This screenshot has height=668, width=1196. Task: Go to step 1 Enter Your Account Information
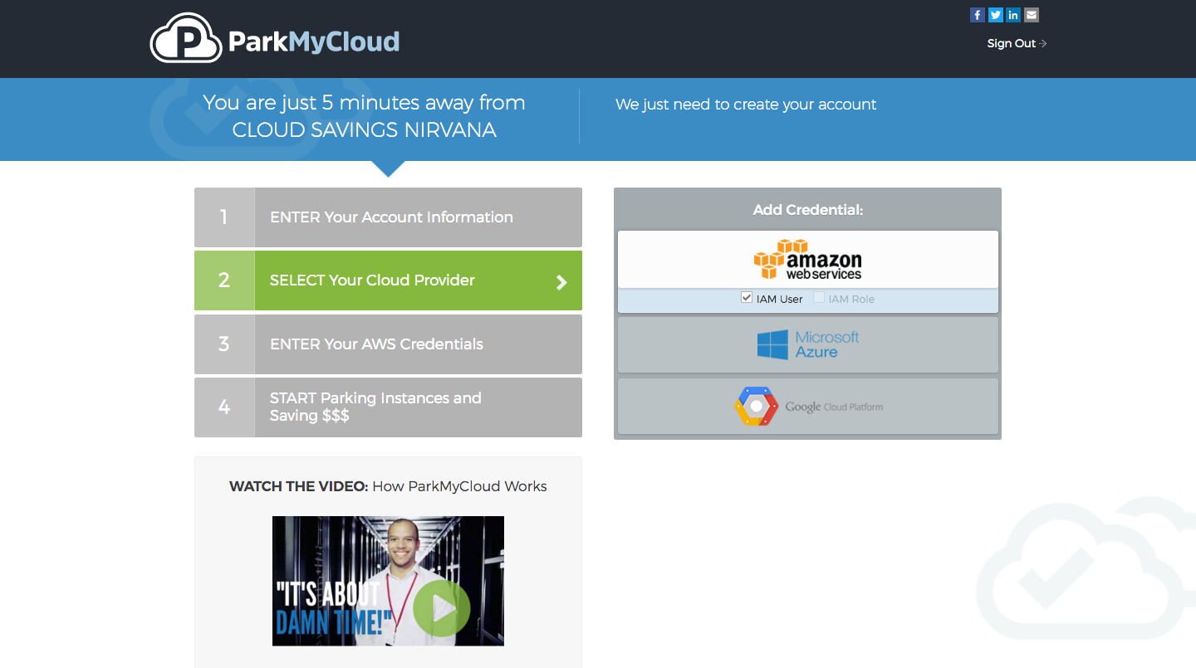(x=391, y=217)
